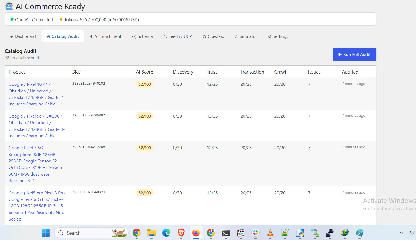Open Slack from the taskbar
Image resolution: width=416 pixels, height=240 pixels.
coord(256,233)
